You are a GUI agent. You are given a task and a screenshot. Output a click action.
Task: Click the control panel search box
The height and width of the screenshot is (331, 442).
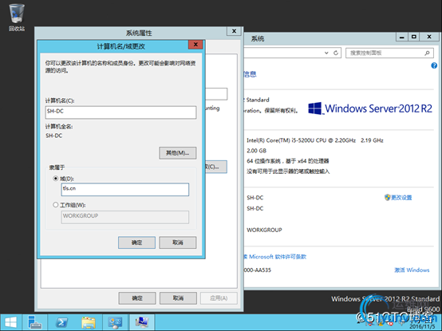point(389,53)
